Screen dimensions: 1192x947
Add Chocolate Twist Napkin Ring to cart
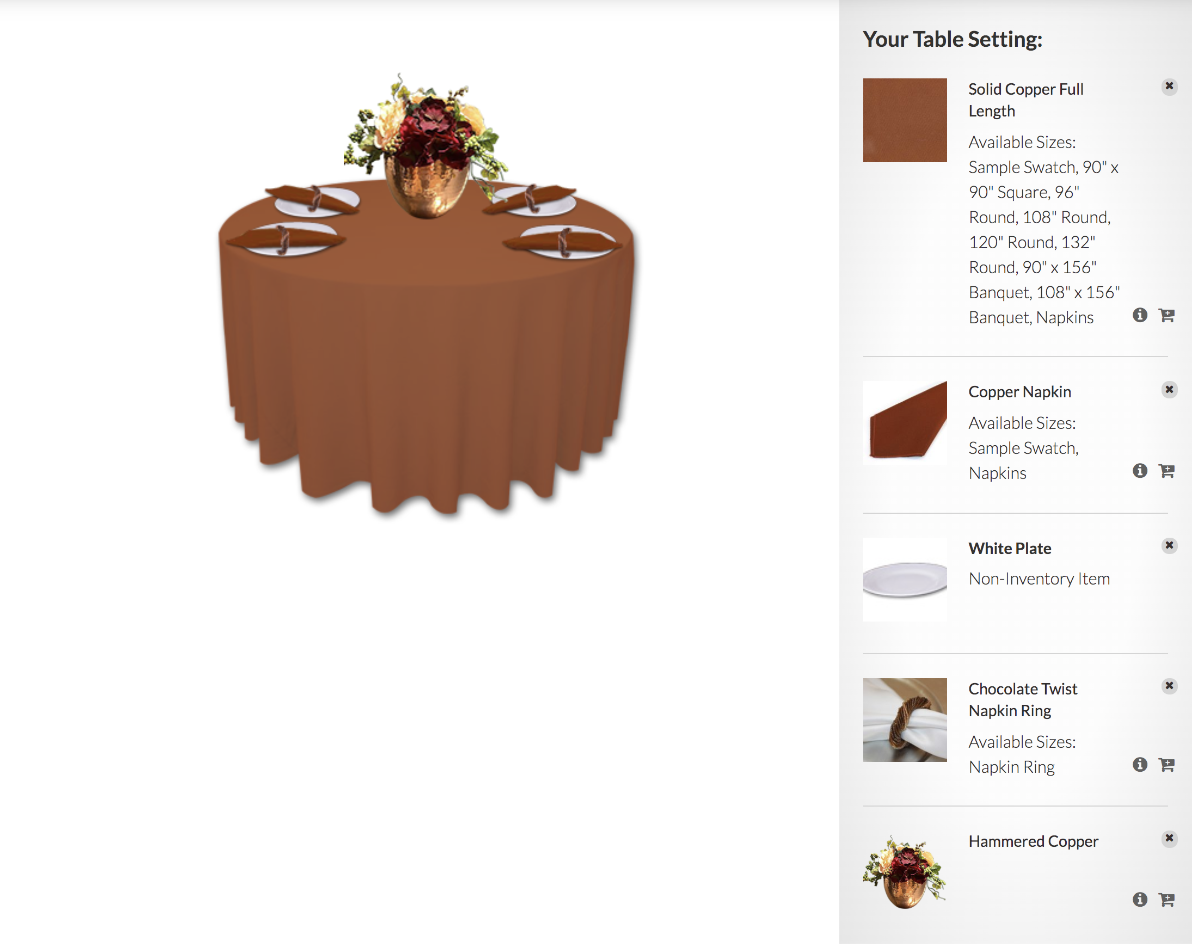point(1166,766)
